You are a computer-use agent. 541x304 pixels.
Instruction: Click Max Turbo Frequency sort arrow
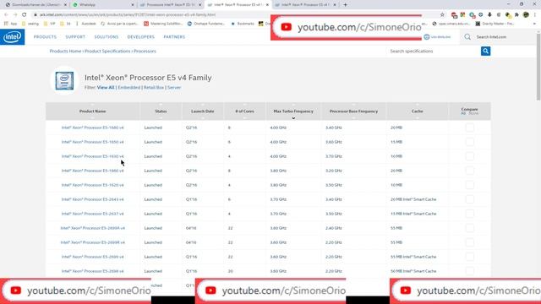(293, 118)
